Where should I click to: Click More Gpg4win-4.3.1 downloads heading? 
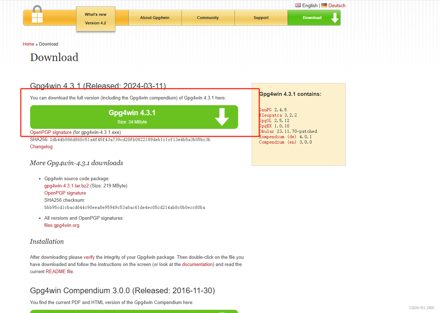coord(76,163)
